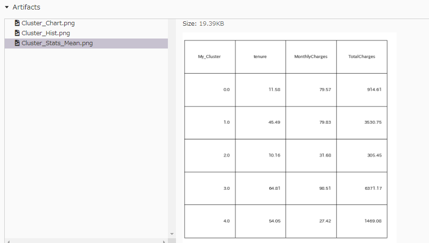Click the tenure value 54.05
The image size is (429, 243).
[274, 221]
